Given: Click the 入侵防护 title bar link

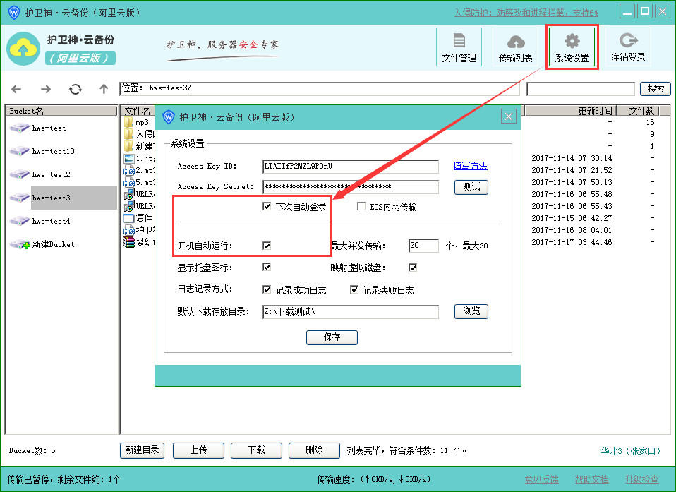Looking at the screenshot, I should [526, 13].
